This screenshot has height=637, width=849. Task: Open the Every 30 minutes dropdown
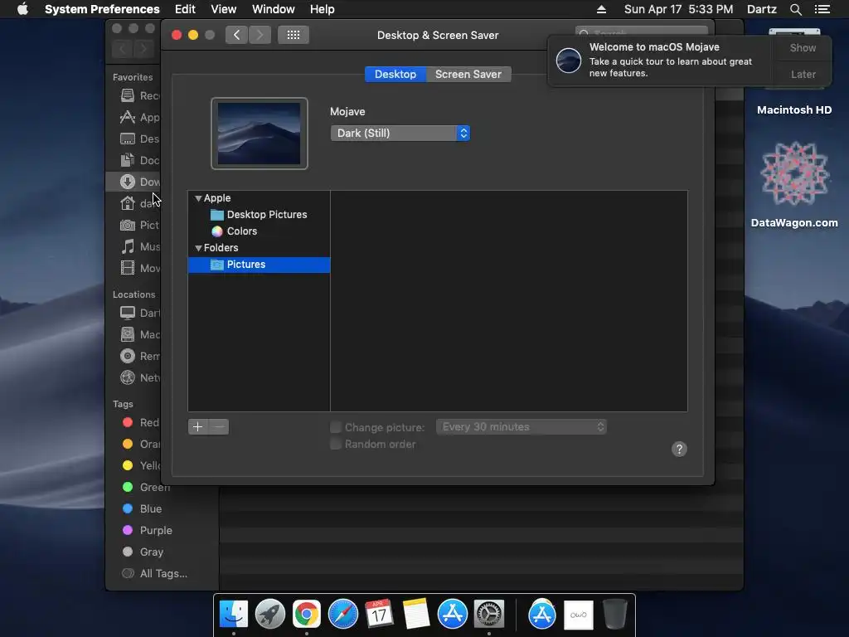[521, 427]
